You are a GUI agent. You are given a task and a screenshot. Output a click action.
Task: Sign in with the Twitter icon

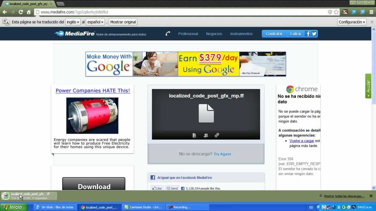pyautogui.click(x=314, y=34)
